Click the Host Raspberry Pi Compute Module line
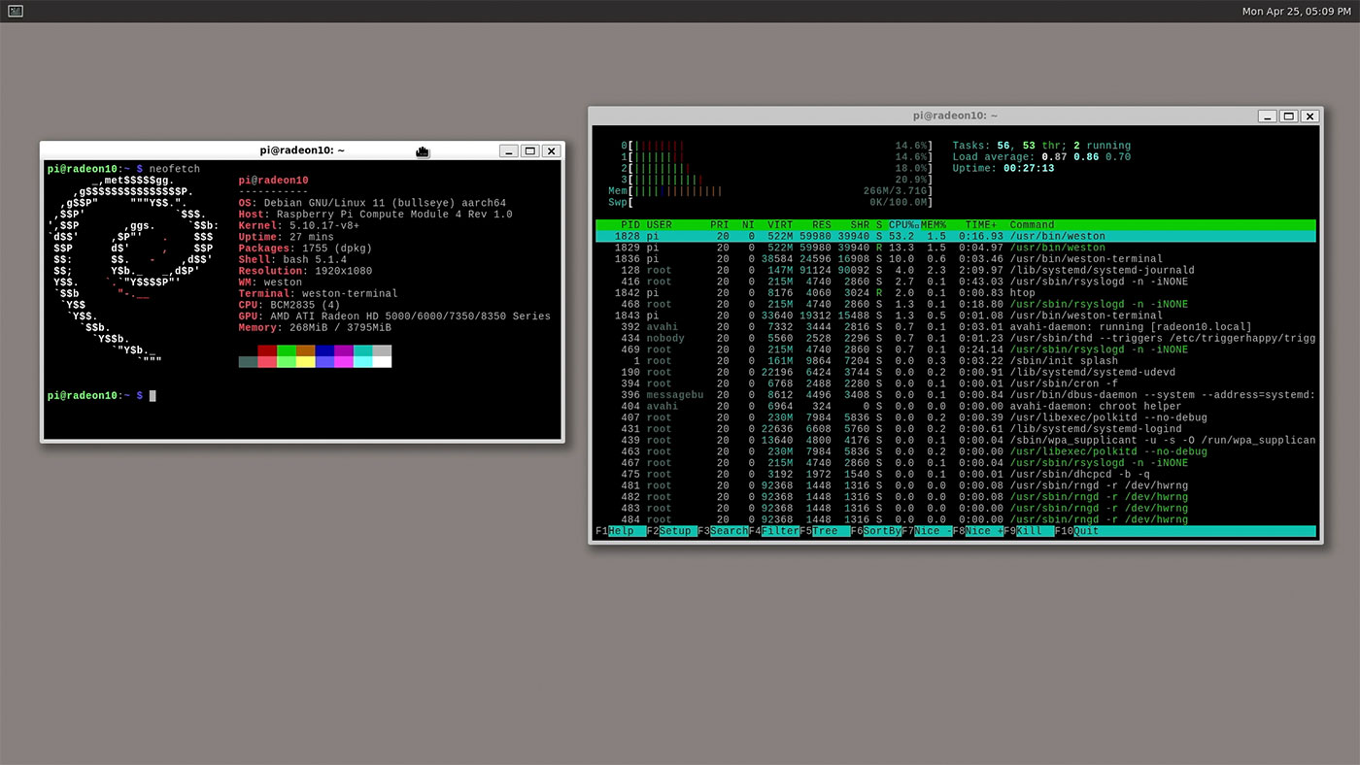The height and width of the screenshot is (765, 1360). [x=375, y=215]
